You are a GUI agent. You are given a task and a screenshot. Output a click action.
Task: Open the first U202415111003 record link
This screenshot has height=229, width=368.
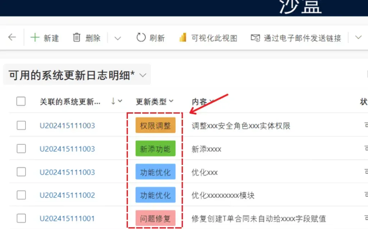coord(67,125)
